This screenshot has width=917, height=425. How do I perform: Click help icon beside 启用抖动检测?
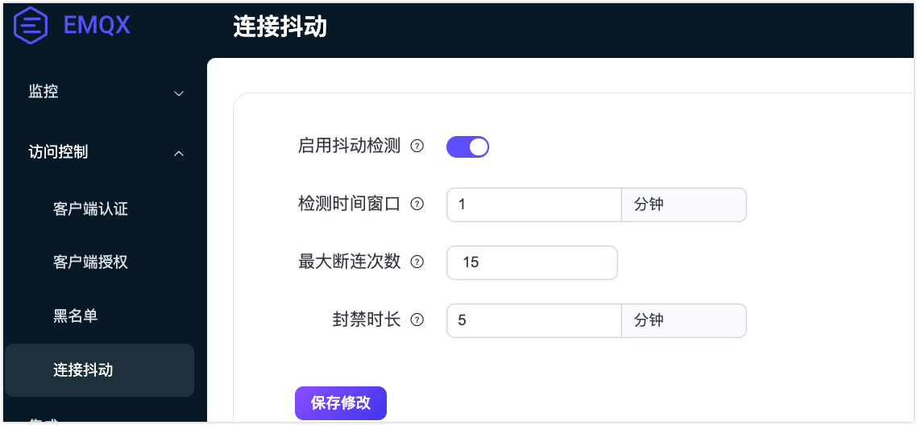pyautogui.click(x=417, y=146)
